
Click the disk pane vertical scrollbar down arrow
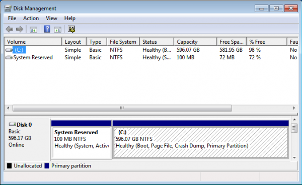pos(294,158)
